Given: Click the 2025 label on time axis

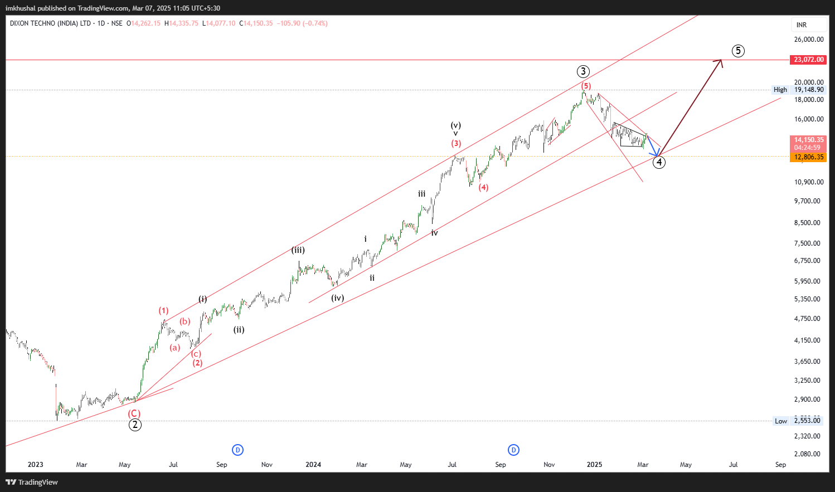Looking at the screenshot, I should pyautogui.click(x=594, y=465).
